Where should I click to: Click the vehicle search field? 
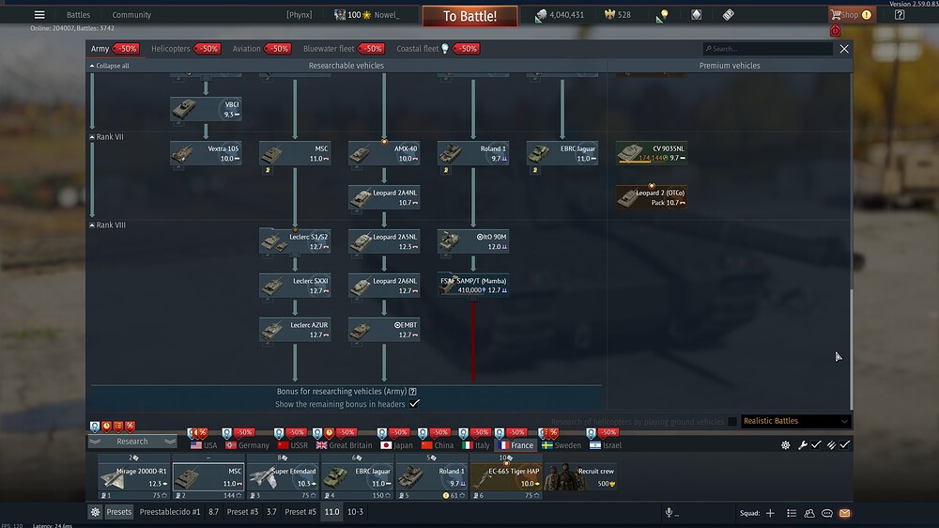tap(768, 49)
